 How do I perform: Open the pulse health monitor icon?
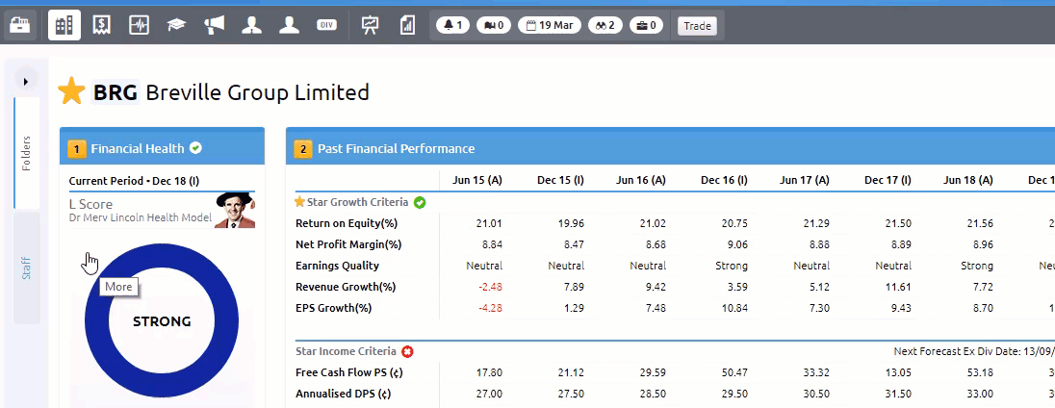pos(140,26)
